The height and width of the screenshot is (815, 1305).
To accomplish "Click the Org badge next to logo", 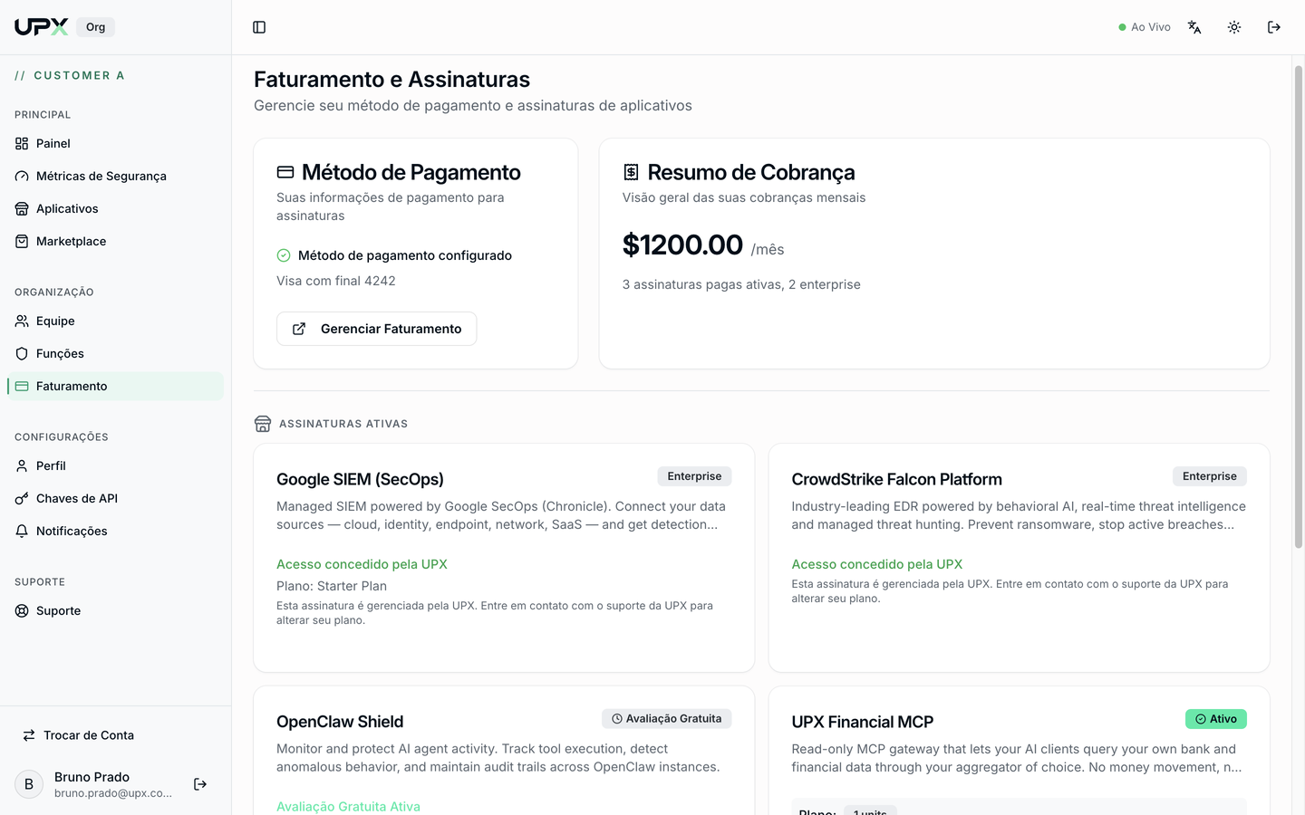I will pos(95,27).
